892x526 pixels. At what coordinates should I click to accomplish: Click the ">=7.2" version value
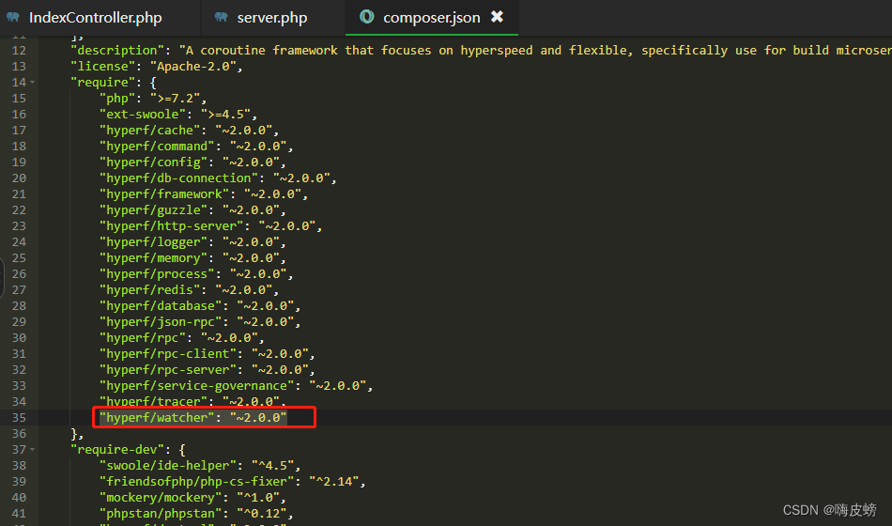tap(176, 98)
